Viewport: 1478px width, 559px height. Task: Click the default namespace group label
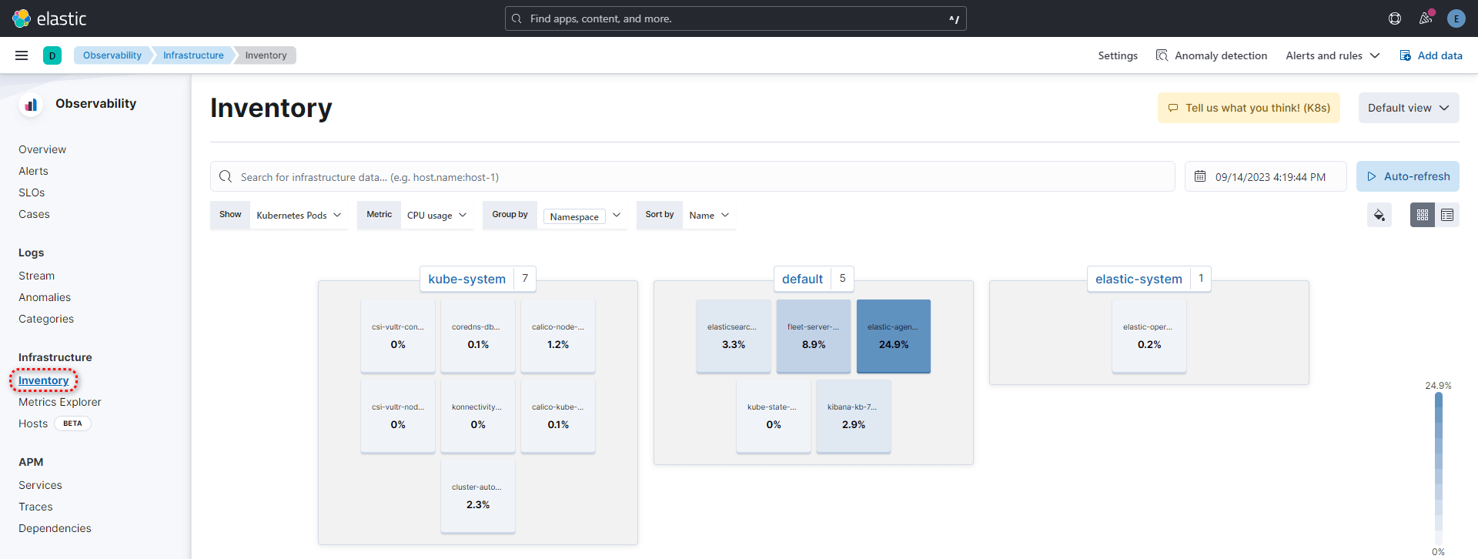click(802, 279)
